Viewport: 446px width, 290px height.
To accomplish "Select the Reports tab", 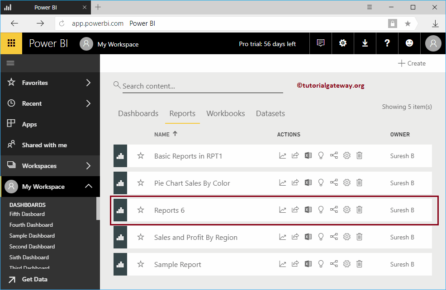I will coord(182,113).
